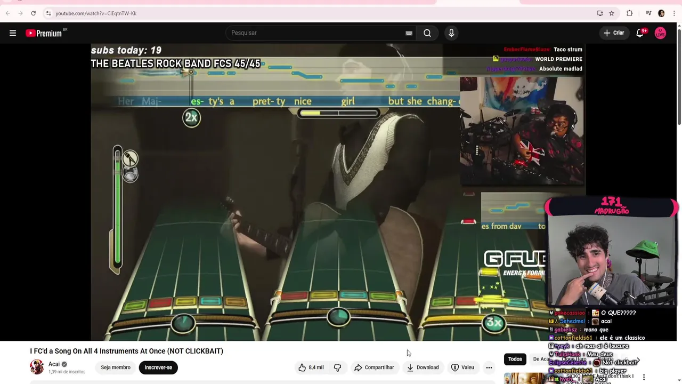Show more filter chips with right chevron
This screenshot has width=682, height=384.
coord(638,361)
